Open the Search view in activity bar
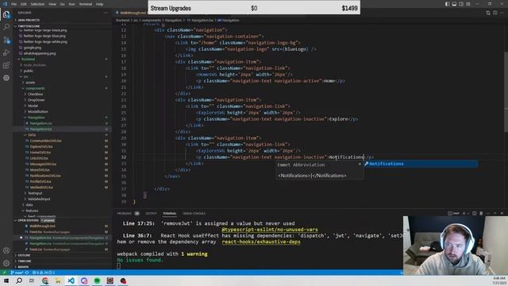 pyautogui.click(x=6, y=27)
